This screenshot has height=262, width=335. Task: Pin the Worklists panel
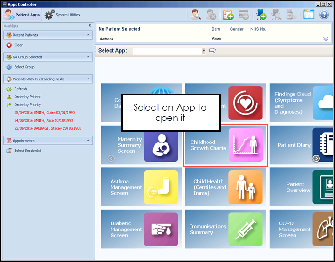pos(90,26)
